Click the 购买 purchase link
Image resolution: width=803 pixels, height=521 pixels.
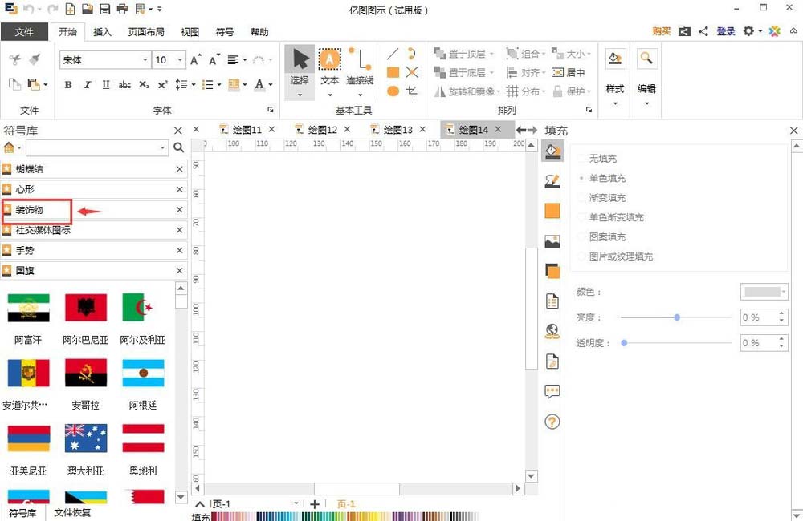pos(660,32)
